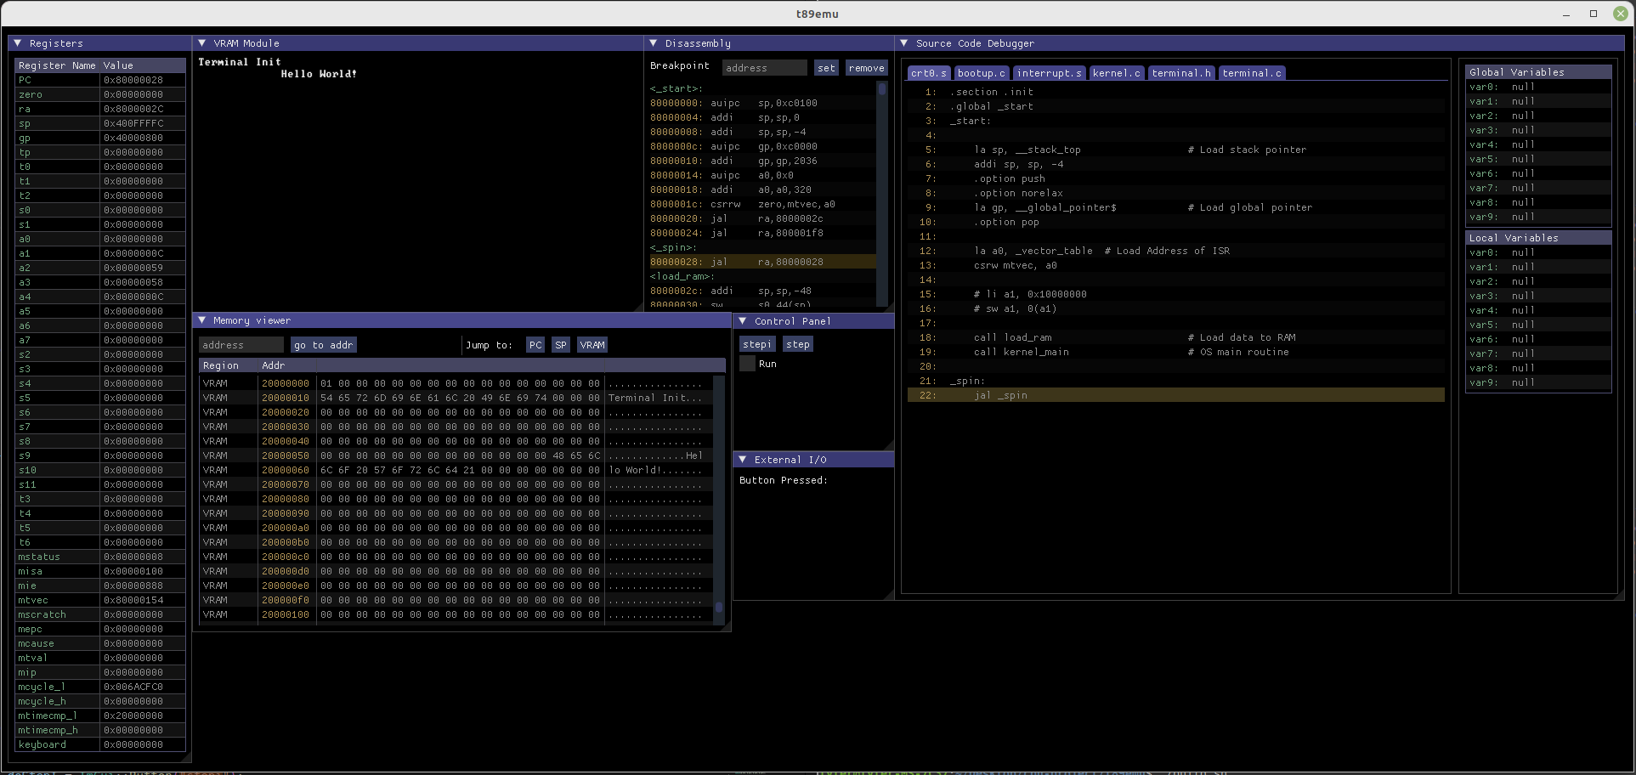Select memory row at address 20000010
Screen dimensions: 1636x775
click(x=457, y=398)
